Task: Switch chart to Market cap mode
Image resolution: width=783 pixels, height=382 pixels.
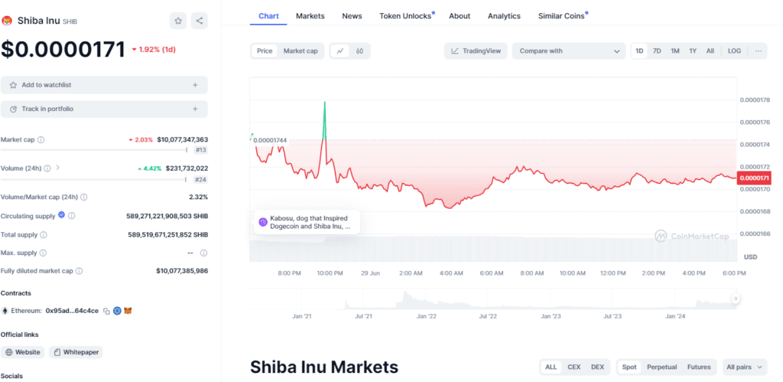Action: tap(301, 51)
